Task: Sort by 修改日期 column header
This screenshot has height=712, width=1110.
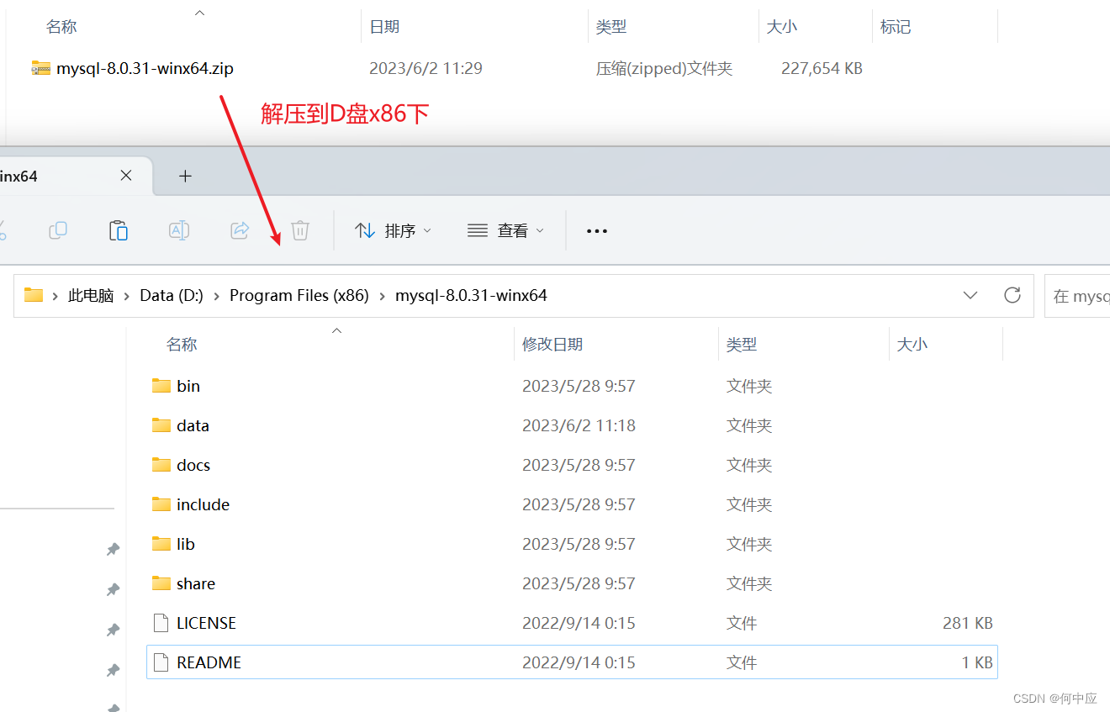Action: pos(552,345)
